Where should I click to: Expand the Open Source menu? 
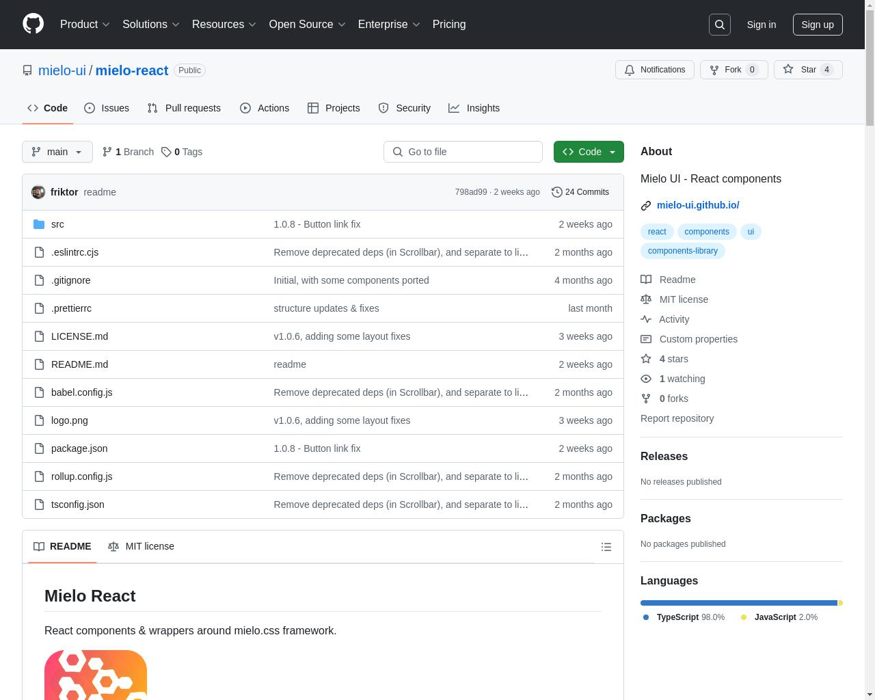coord(307,24)
